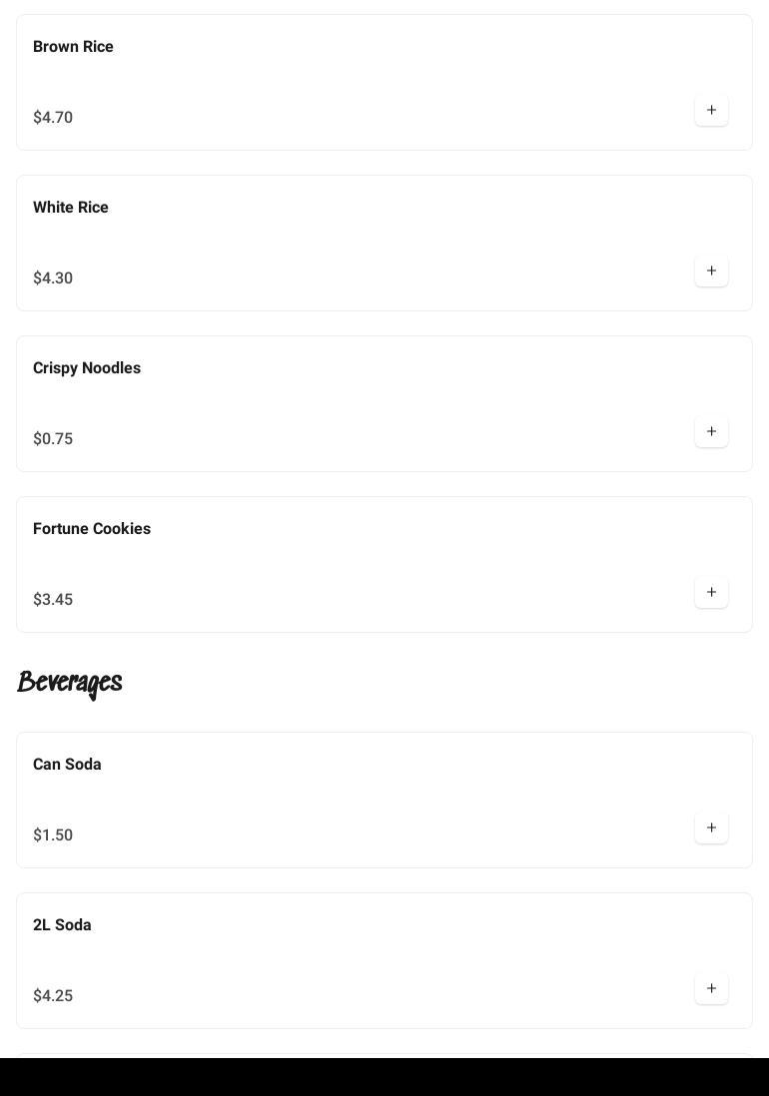
Task: Click the $4.70 Brown Rice price
Action: (53, 118)
